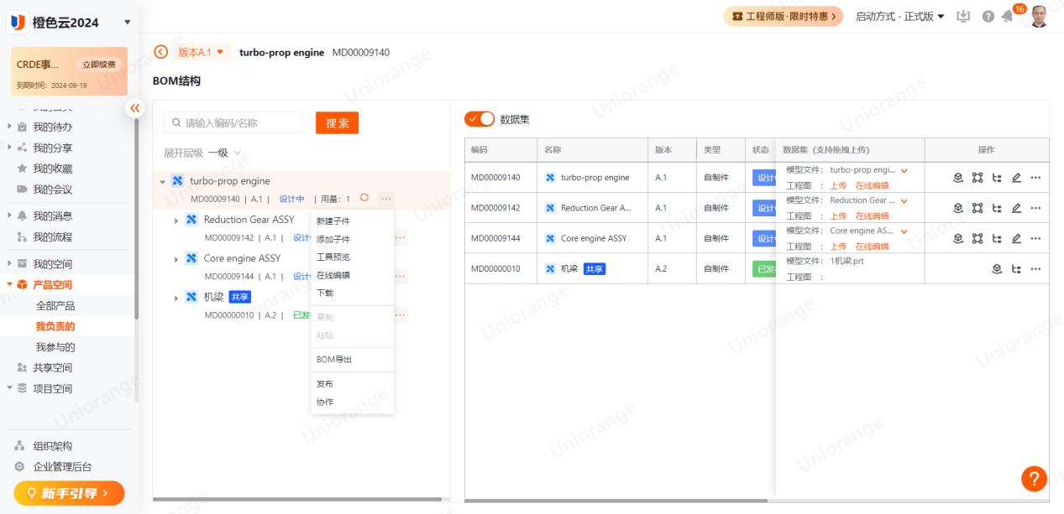1064x514 pixels.
Task: Open the notification bell with 16 badge
Action: [x=1008, y=17]
